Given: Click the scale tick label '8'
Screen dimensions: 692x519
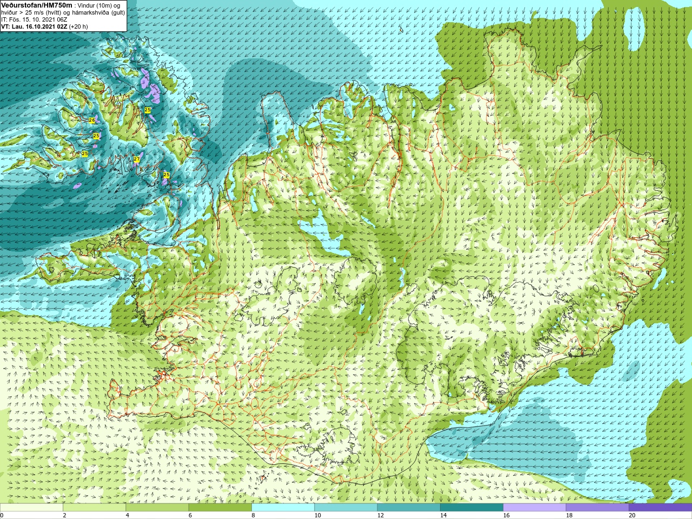Looking at the screenshot, I should point(253,515).
